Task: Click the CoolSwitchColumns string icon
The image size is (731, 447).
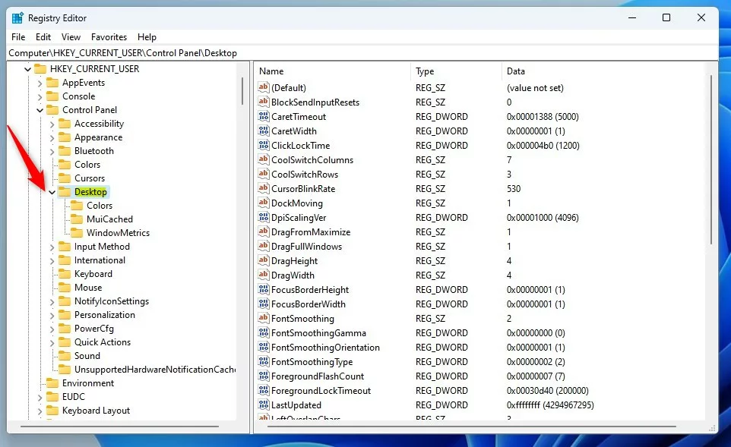Action: point(264,159)
